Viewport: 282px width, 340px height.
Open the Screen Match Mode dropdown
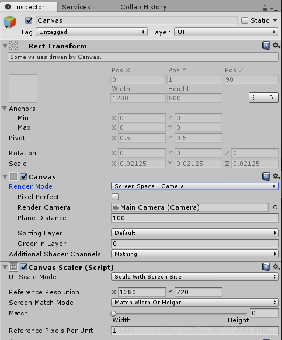194,302
